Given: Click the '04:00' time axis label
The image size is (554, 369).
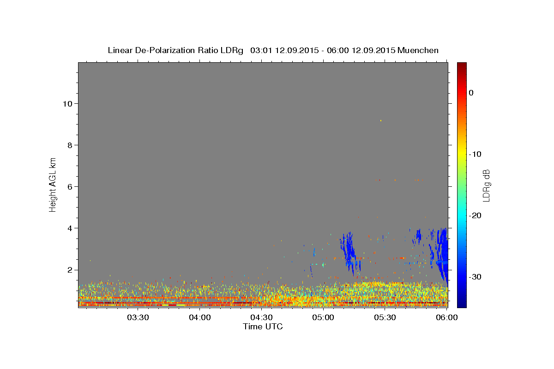Looking at the screenshot, I should pos(199,318).
